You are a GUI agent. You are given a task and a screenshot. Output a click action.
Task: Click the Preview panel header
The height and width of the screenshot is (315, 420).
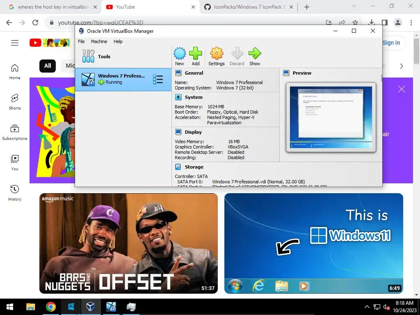[302, 73]
